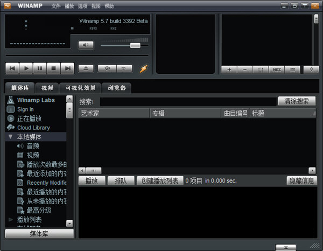The width and height of the screenshot is (323, 251).
Task: Click the Play button
Action: coord(26,68)
